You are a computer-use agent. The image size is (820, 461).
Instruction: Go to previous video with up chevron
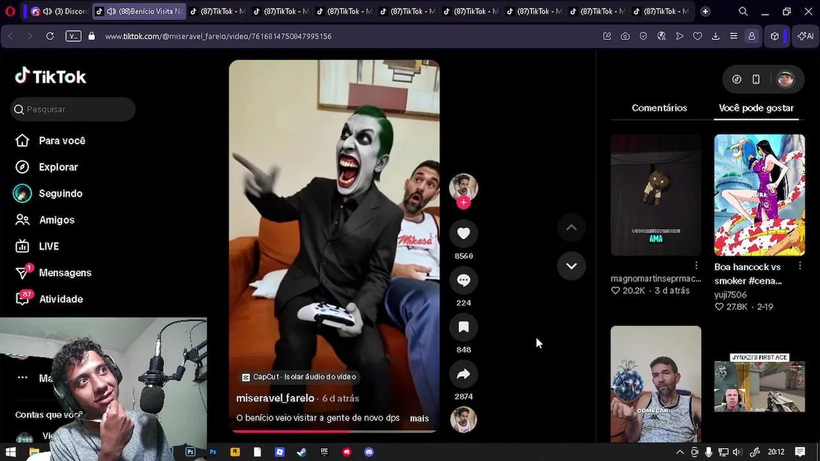coord(571,227)
